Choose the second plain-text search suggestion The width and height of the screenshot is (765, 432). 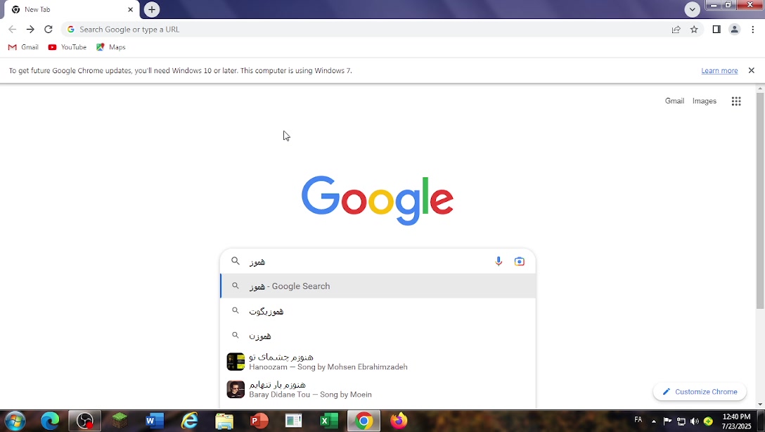pos(378,311)
